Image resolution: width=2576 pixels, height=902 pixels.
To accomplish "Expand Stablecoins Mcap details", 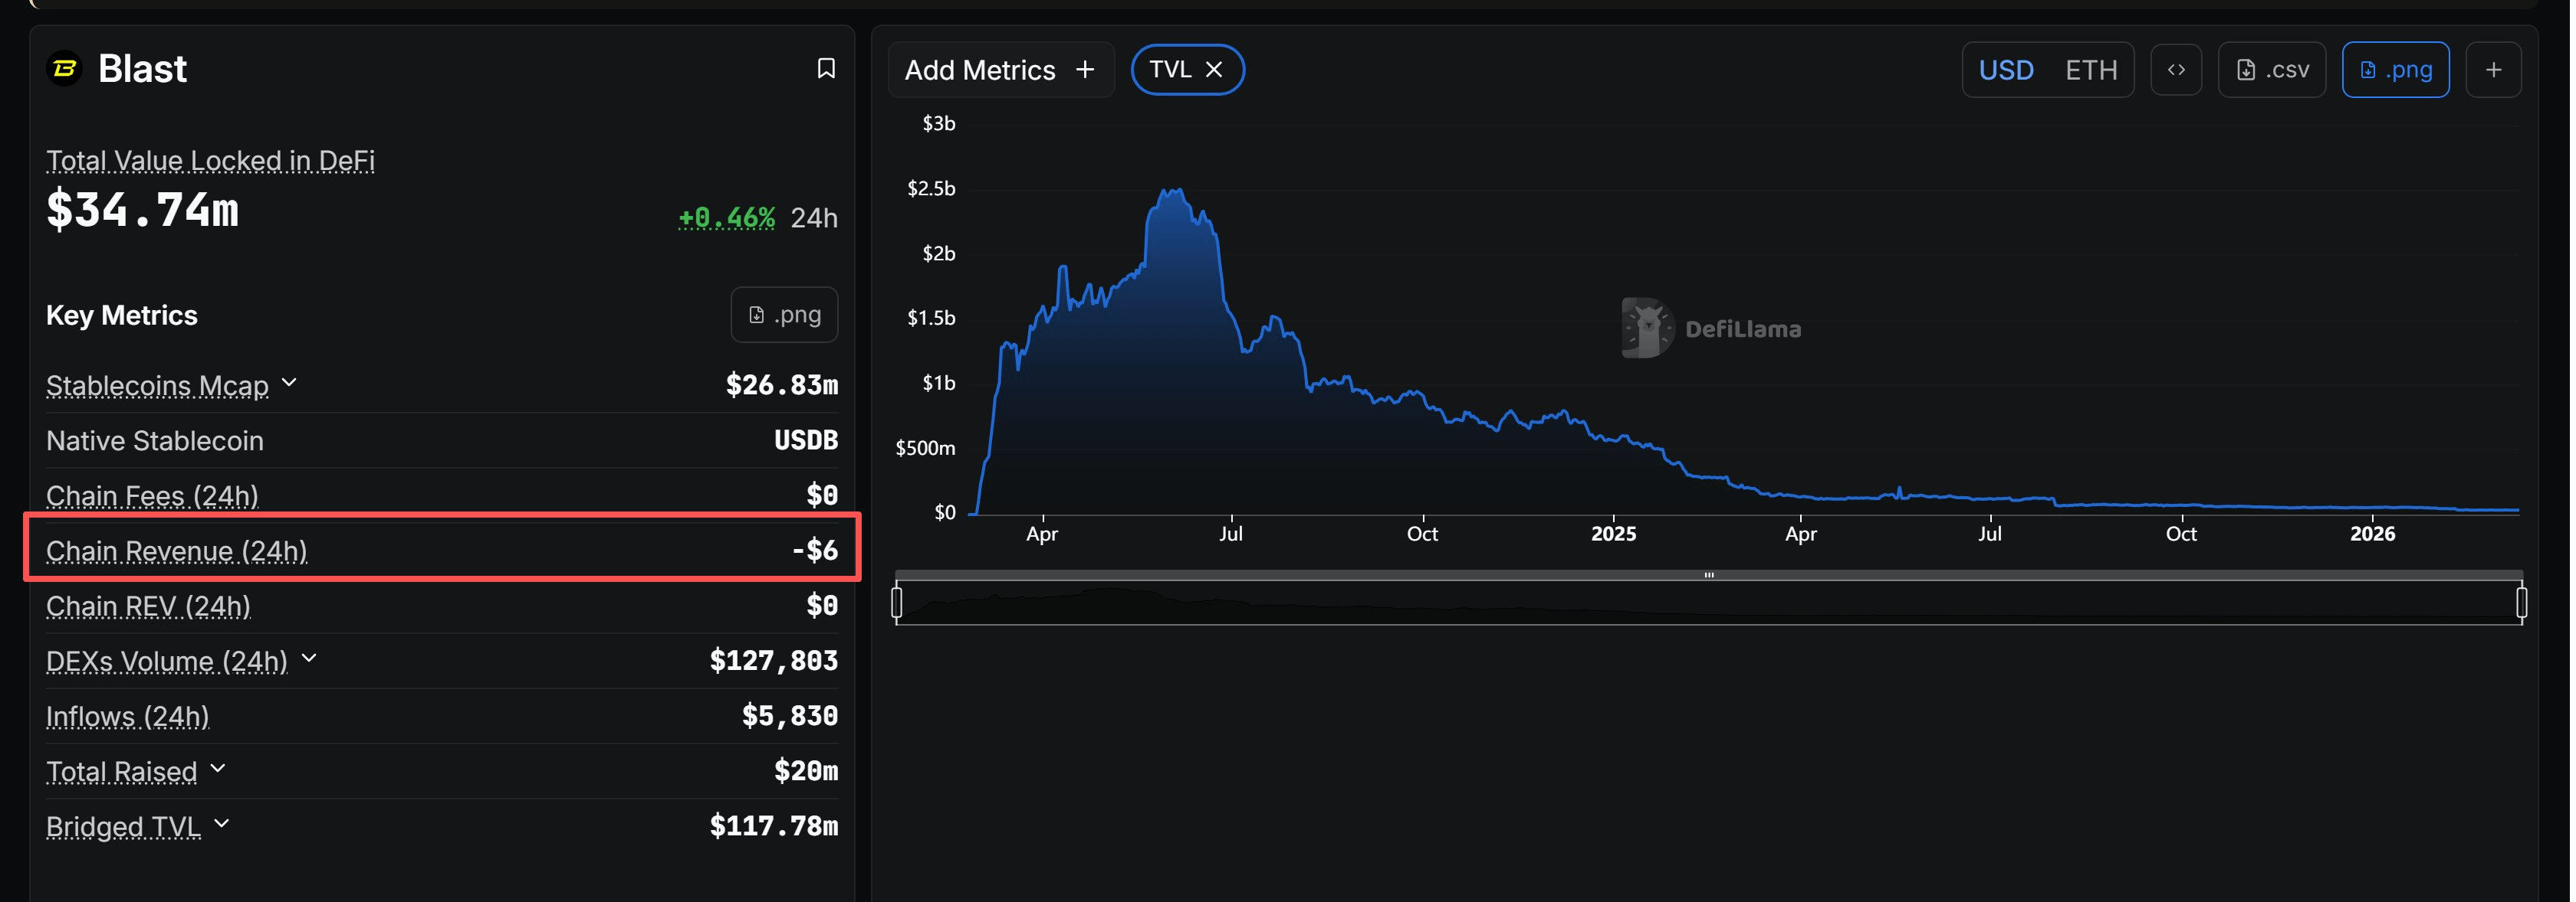I will tap(289, 383).
